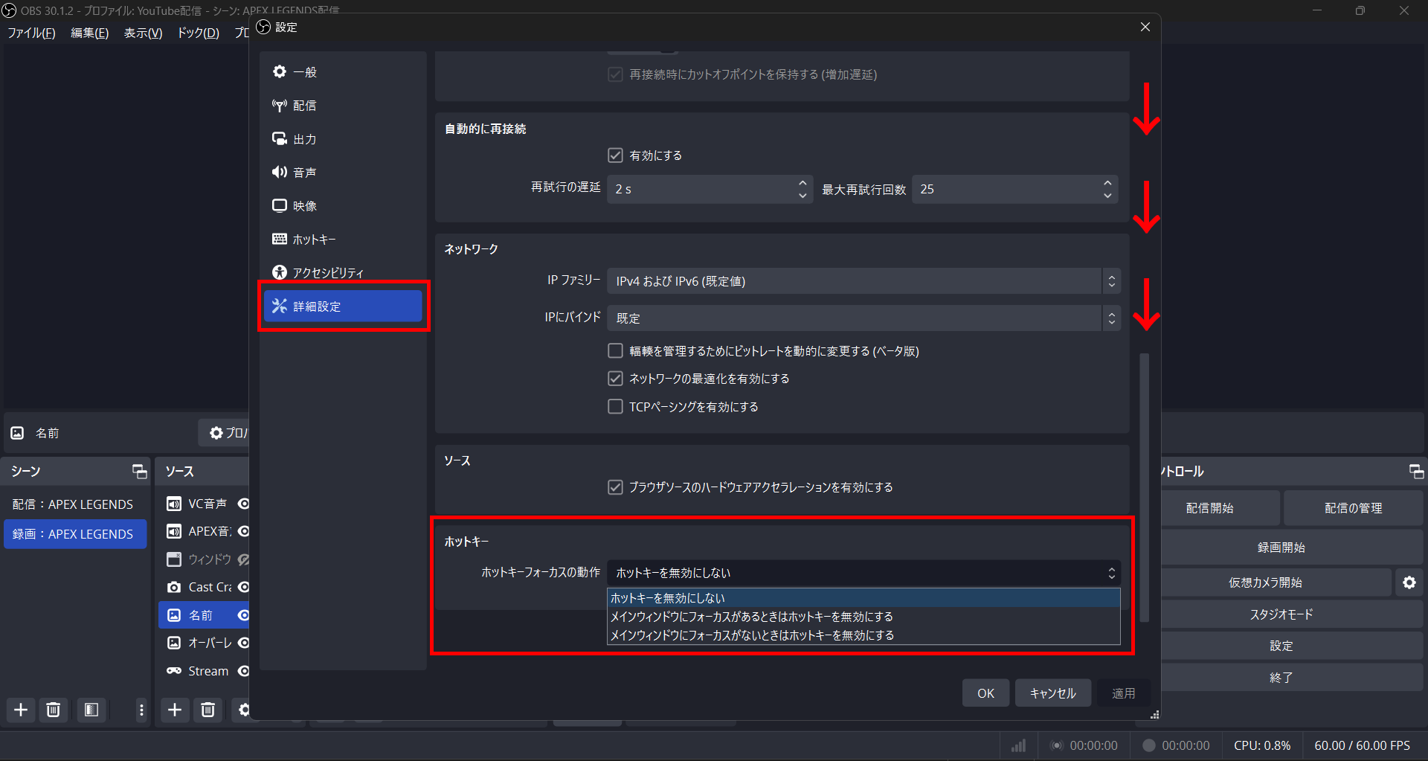The image size is (1428, 761).
Task: Toggle 有効にする auto-reconnect checkbox
Action: click(x=615, y=155)
